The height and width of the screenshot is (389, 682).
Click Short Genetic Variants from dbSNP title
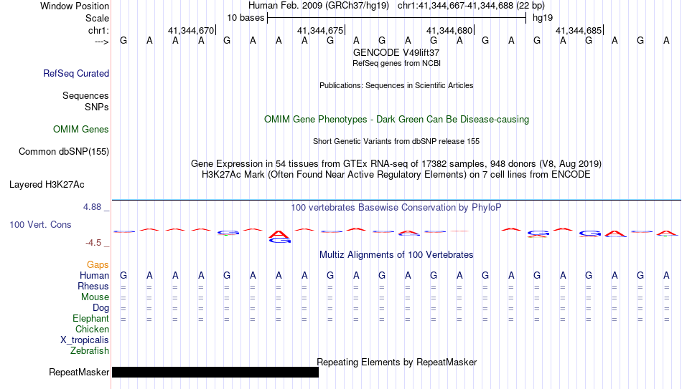396,142
